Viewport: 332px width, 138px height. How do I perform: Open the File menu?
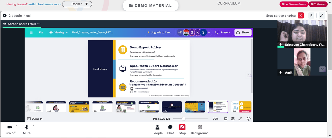coord(41,32)
